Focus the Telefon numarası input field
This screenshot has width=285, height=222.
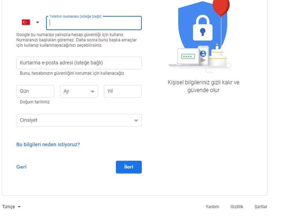94,23
